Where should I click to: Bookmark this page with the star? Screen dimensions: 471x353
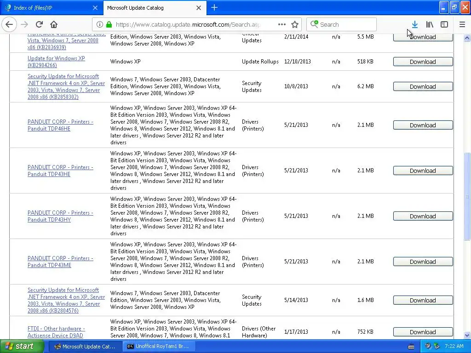pos(295,24)
